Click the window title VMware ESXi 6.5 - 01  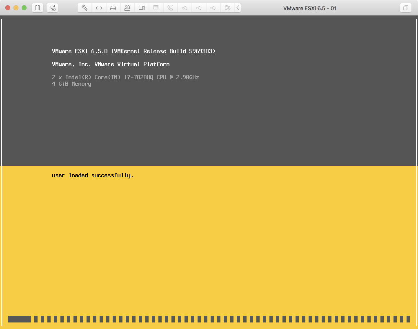pyautogui.click(x=310, y=8)
